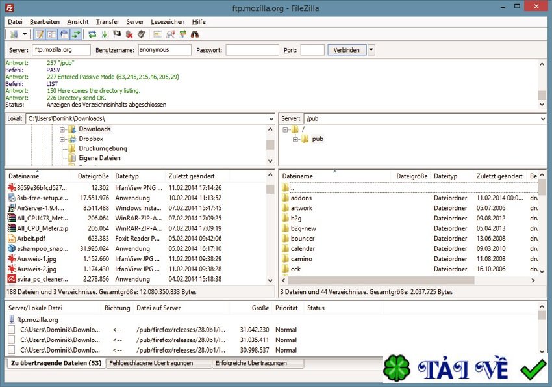This screenshot has width=552, height=387.
Task: Click the Cancel current operation icon
Action: [x=116, y=34]
